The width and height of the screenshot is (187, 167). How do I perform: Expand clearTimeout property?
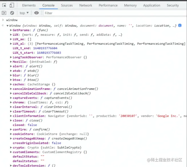tap(11, 111)
